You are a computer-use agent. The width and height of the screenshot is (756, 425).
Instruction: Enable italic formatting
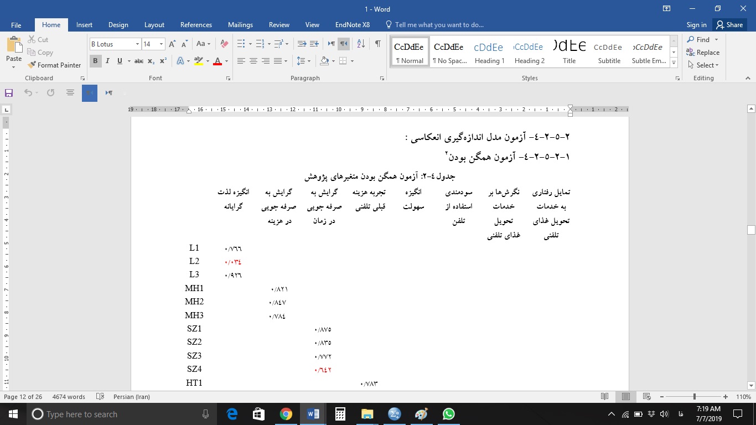tap(107, 61)
